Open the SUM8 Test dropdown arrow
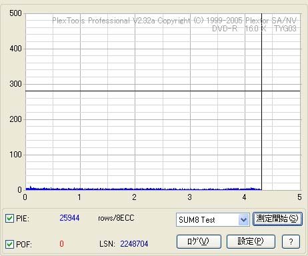The height and width of the screenshot is (256, 308). [243, 220]
